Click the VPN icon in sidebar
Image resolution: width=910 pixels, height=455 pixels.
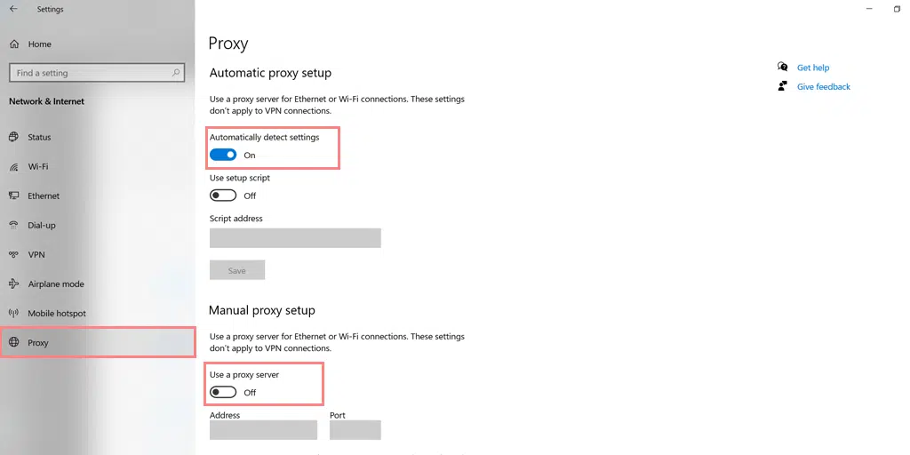pyautogui.click(x=13, y=254)
